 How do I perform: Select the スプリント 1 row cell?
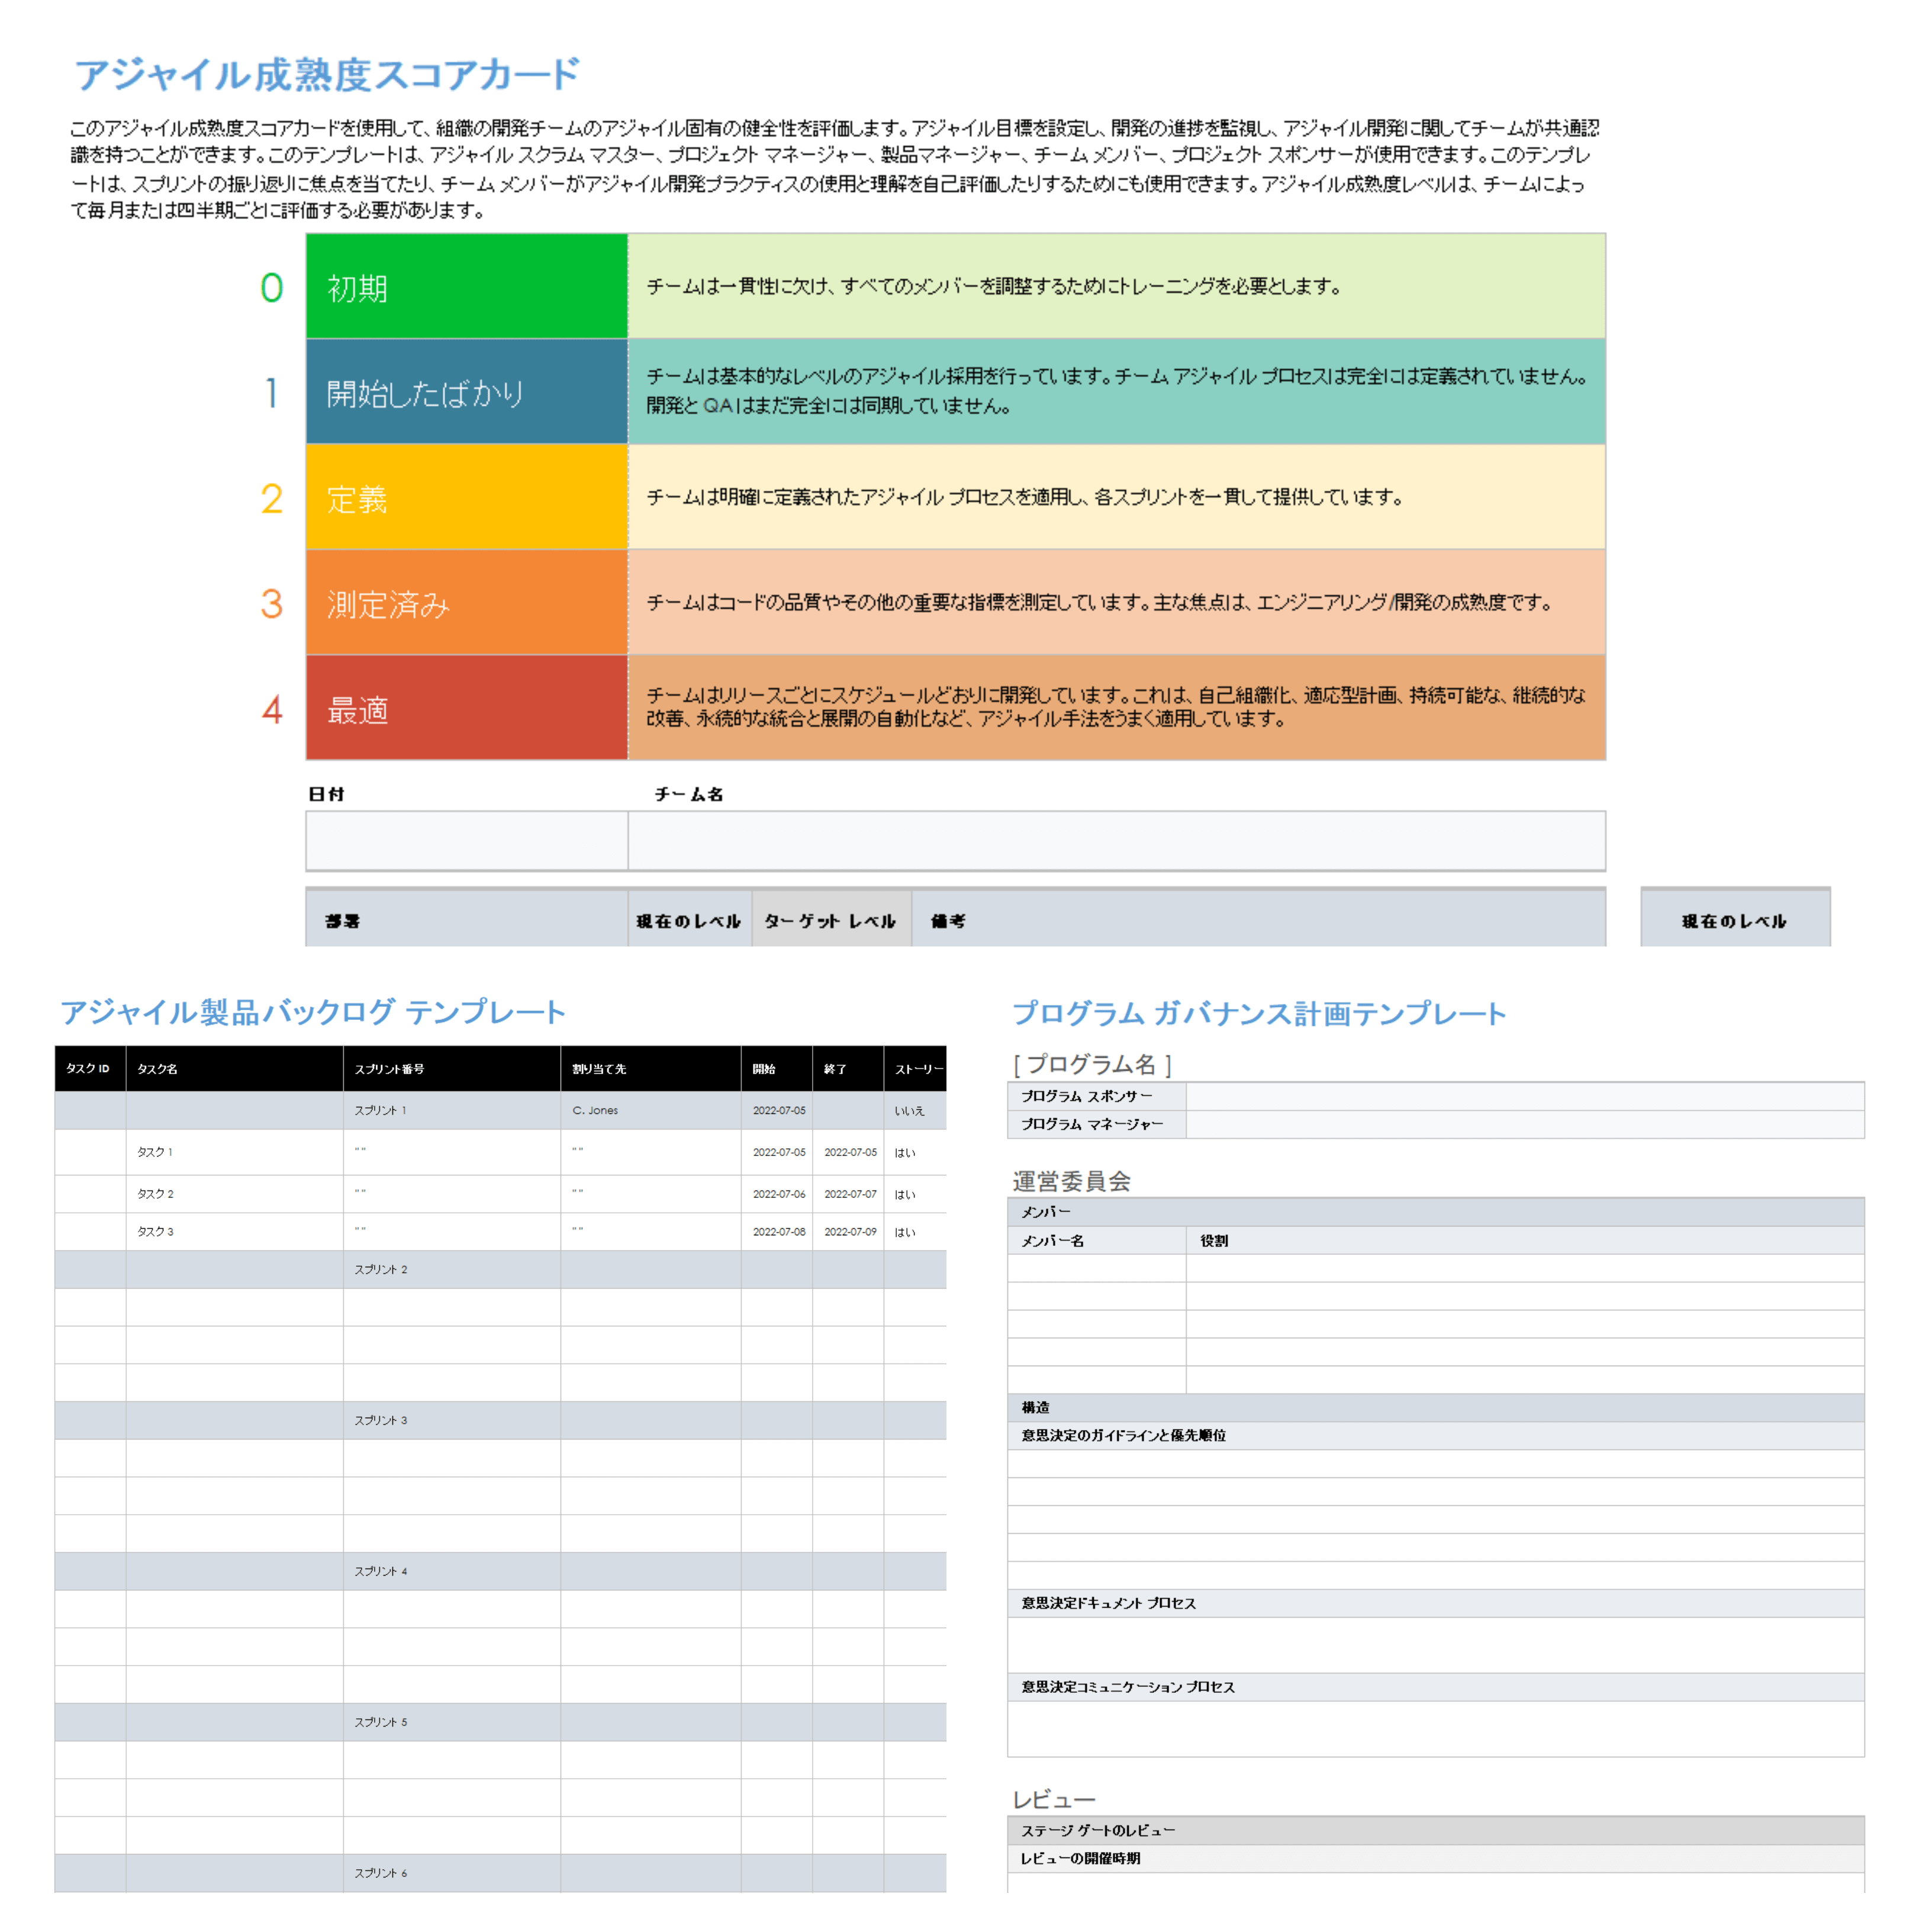click(451, 1110)
